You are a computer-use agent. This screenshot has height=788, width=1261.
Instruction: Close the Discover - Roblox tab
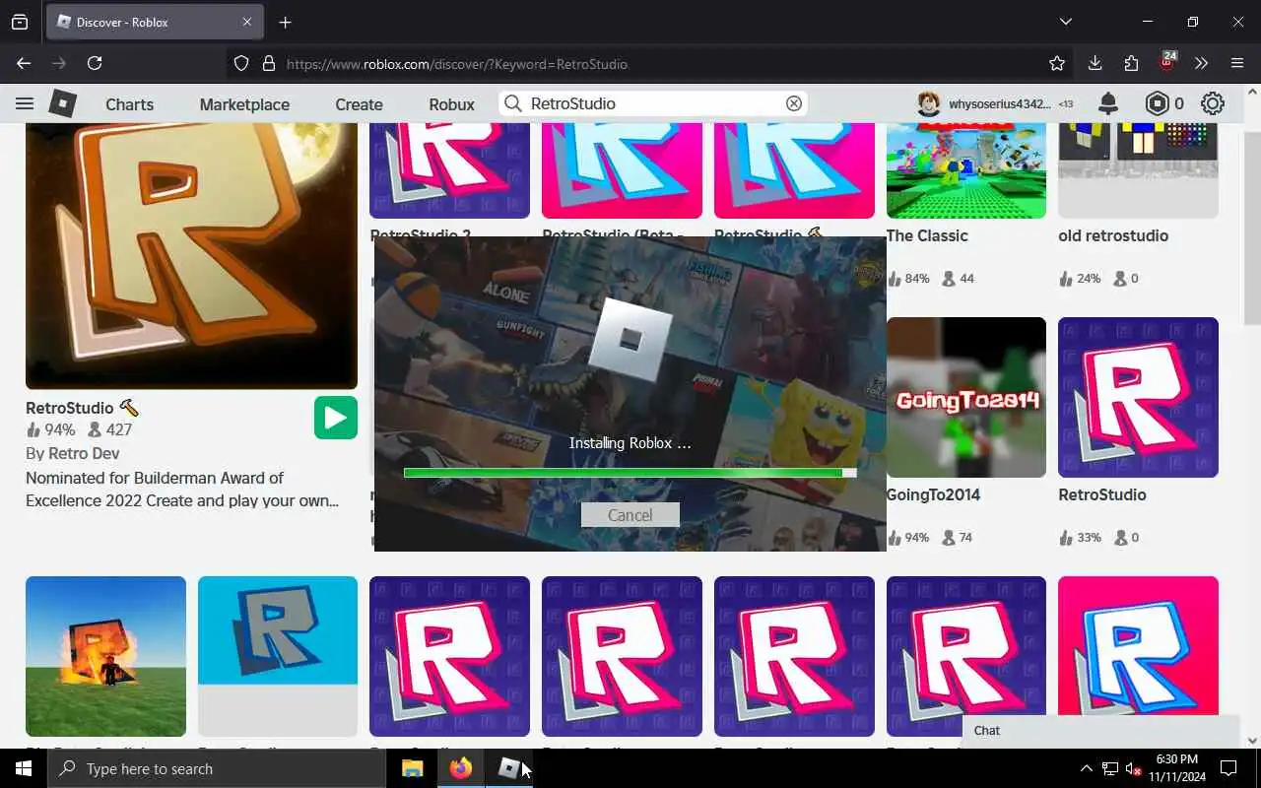[246, 22]
